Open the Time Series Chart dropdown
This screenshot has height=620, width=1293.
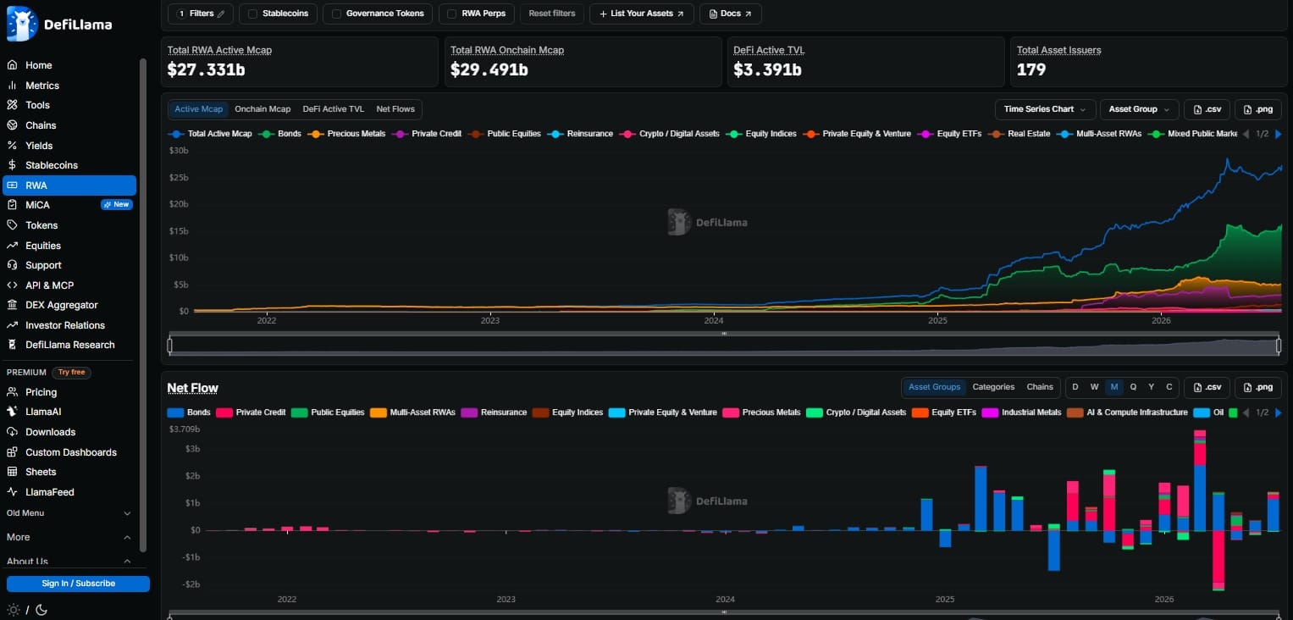[1045, 109]
